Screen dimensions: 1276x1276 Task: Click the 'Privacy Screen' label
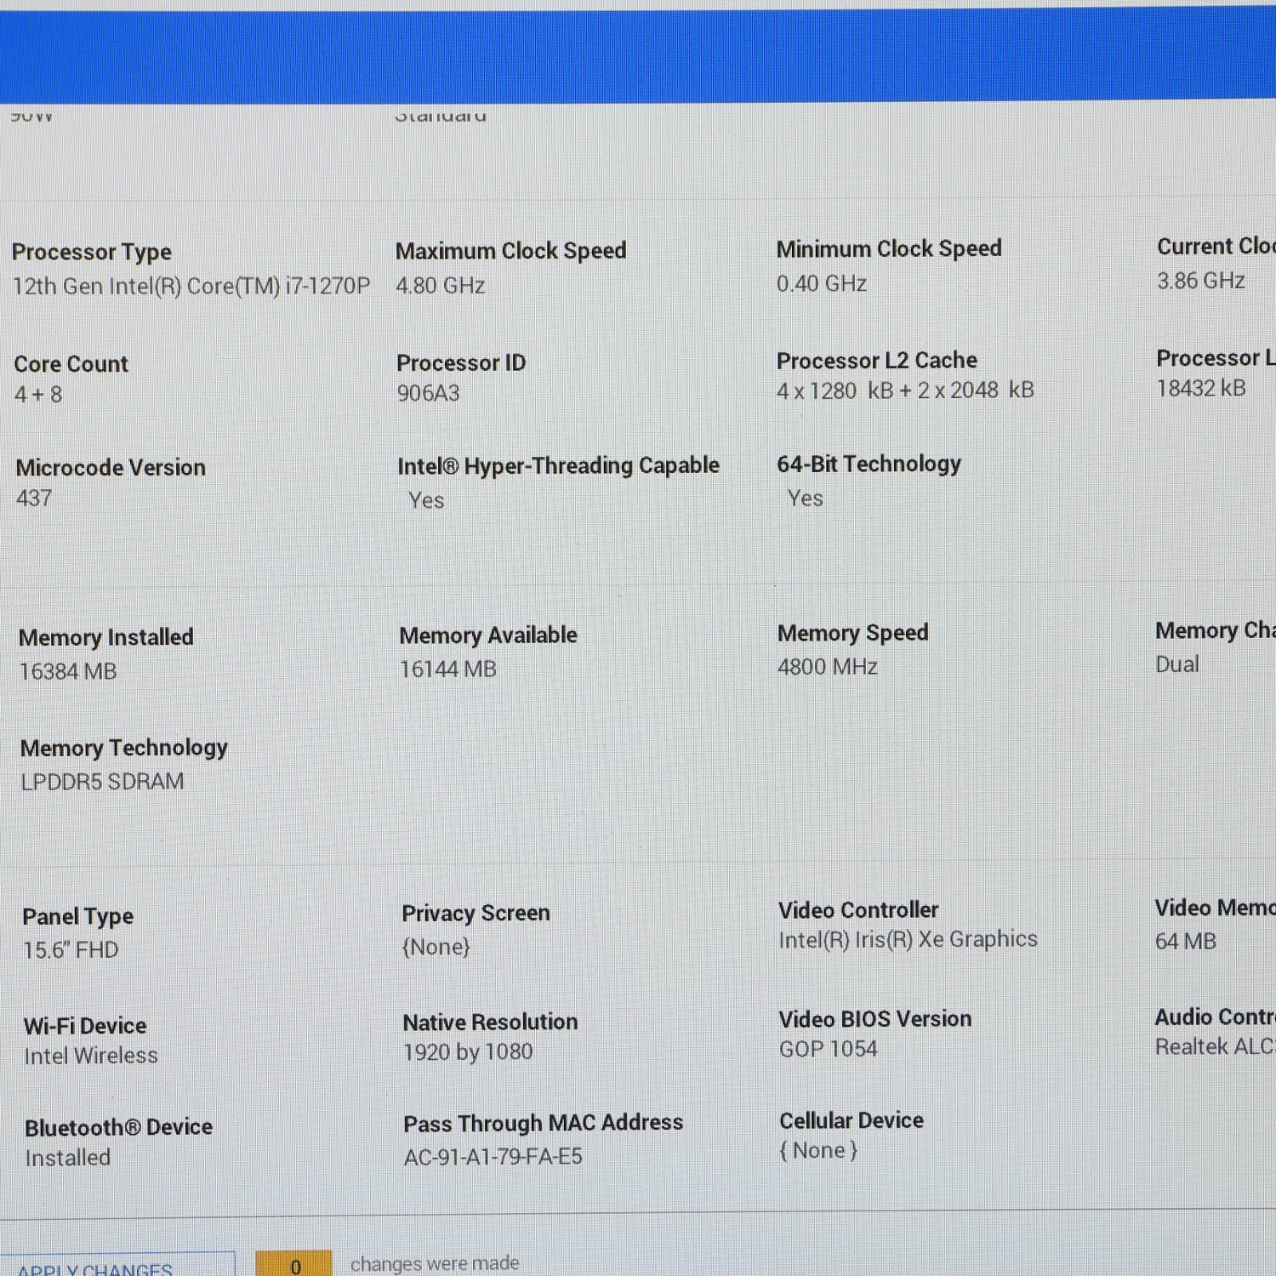pos(476,914)
